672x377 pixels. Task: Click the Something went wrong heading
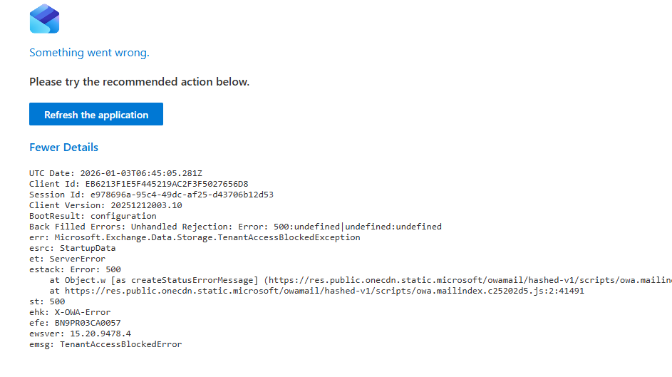(89, 53)
